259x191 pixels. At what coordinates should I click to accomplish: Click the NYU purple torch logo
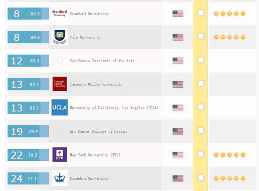(60, 155)
